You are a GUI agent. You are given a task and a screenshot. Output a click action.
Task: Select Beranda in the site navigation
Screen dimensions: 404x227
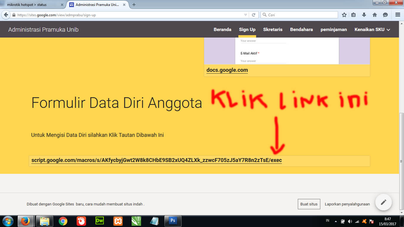coord(222,29)
